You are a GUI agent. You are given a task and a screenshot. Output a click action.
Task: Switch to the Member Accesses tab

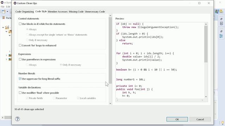58,12
